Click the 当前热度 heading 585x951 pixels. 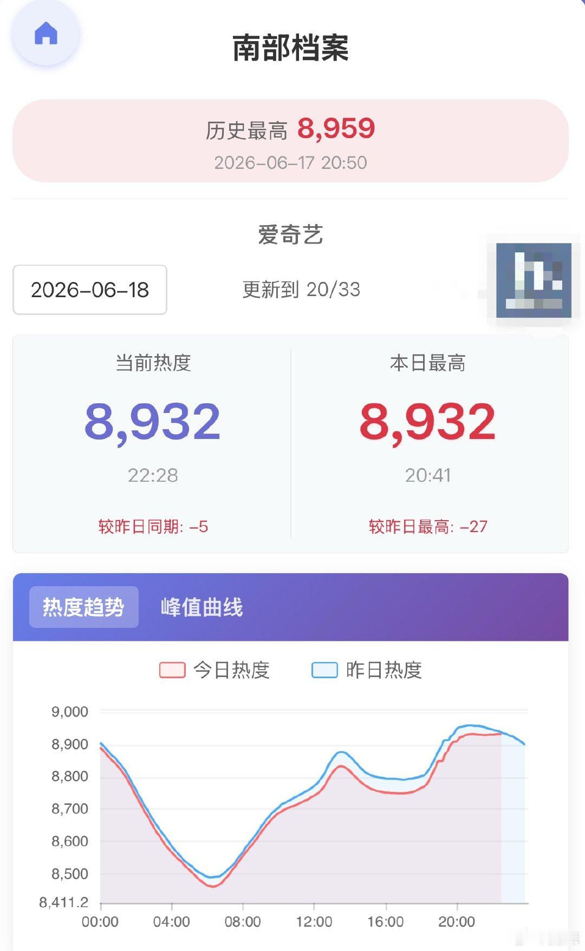pyautogui.click(x=153, y=363)
